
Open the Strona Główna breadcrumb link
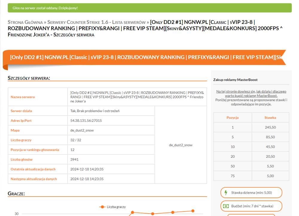click(x=25, y=22)
